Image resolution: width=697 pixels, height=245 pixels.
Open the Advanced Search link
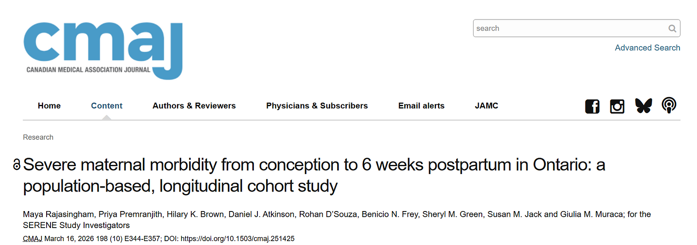point(647,48)
